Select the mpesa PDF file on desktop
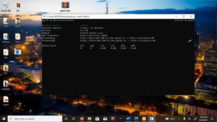Screen dimensions: 217x122 coord(6,101)
